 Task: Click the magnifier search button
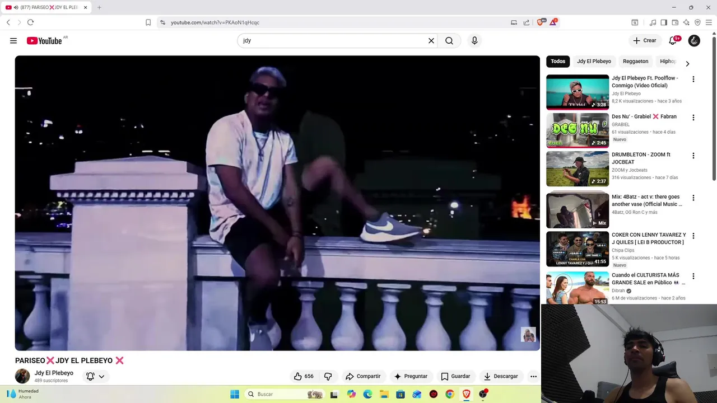tap(449, 41)
